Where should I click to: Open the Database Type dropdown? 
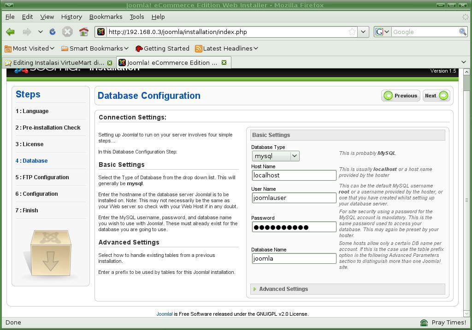pos(276,156)
